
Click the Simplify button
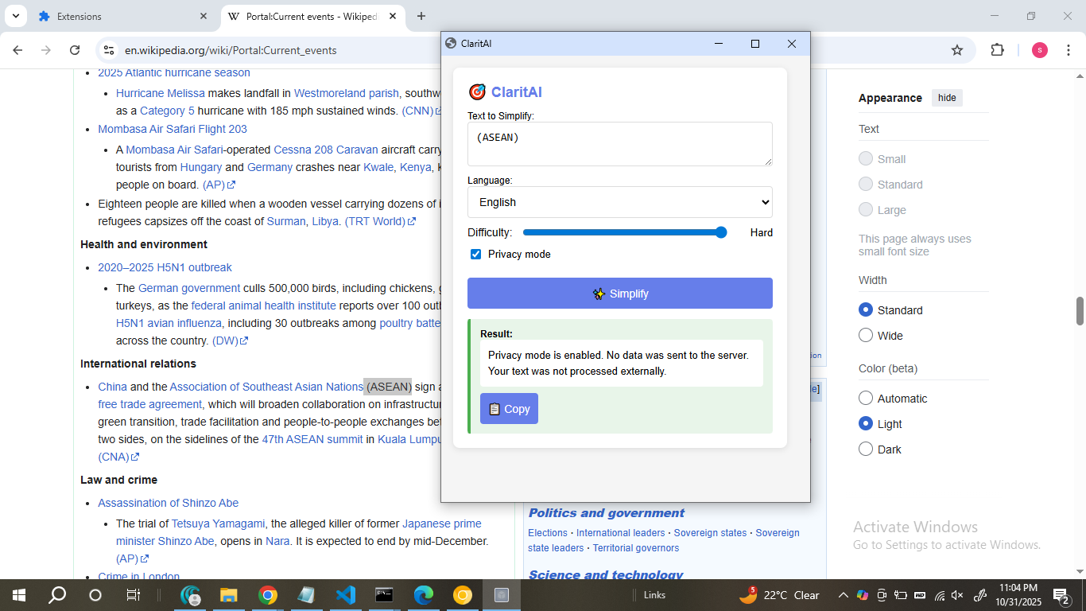pyautogui.click(x=620, y=294)
